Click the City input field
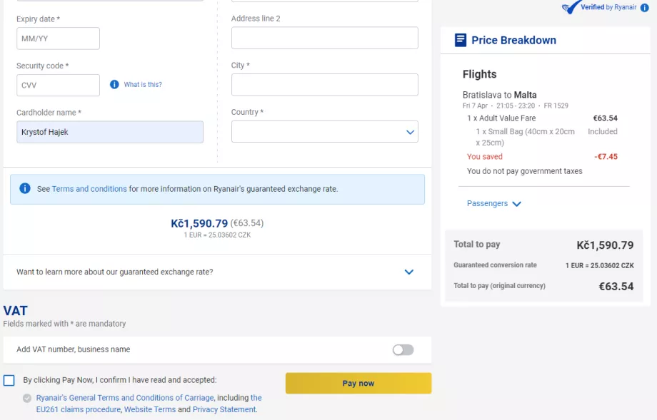657x420 pixels. click(x=324, y=84)
